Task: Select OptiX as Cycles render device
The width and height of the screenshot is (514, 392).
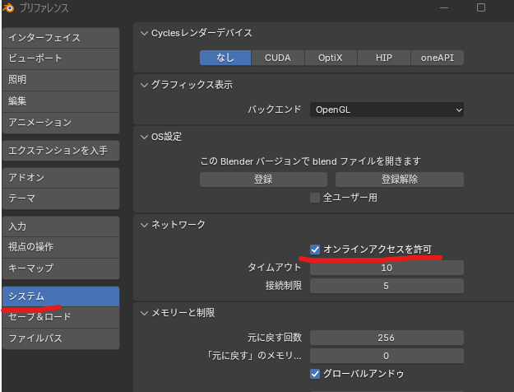Action: (x=331, y=58)
